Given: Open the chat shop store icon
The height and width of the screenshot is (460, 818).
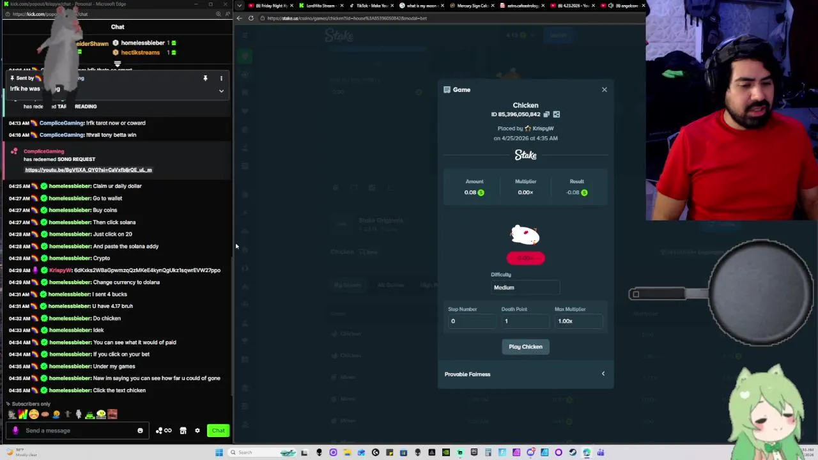Looking at the screenshot, I should click(183, 431).
